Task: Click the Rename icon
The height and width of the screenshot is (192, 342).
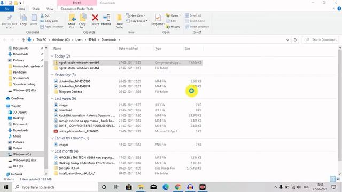Action: tap(106, 18)
